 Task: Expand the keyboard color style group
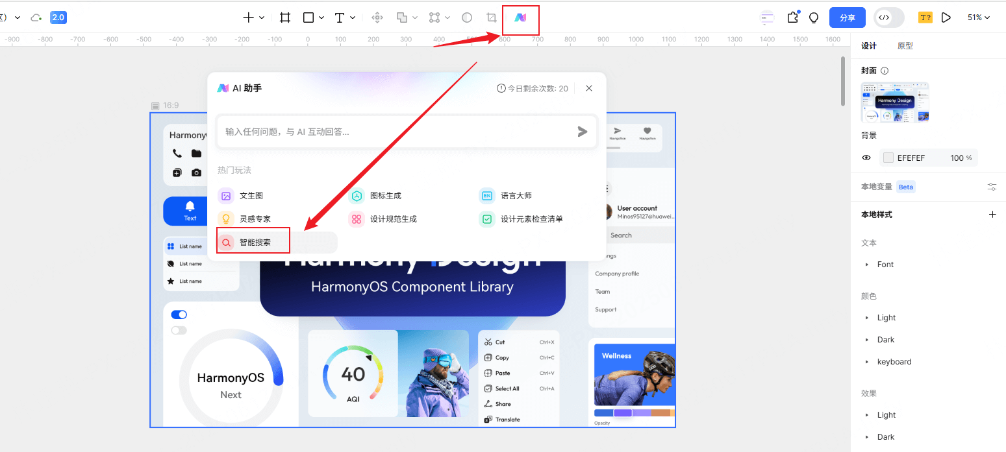[x=867, y=362]
